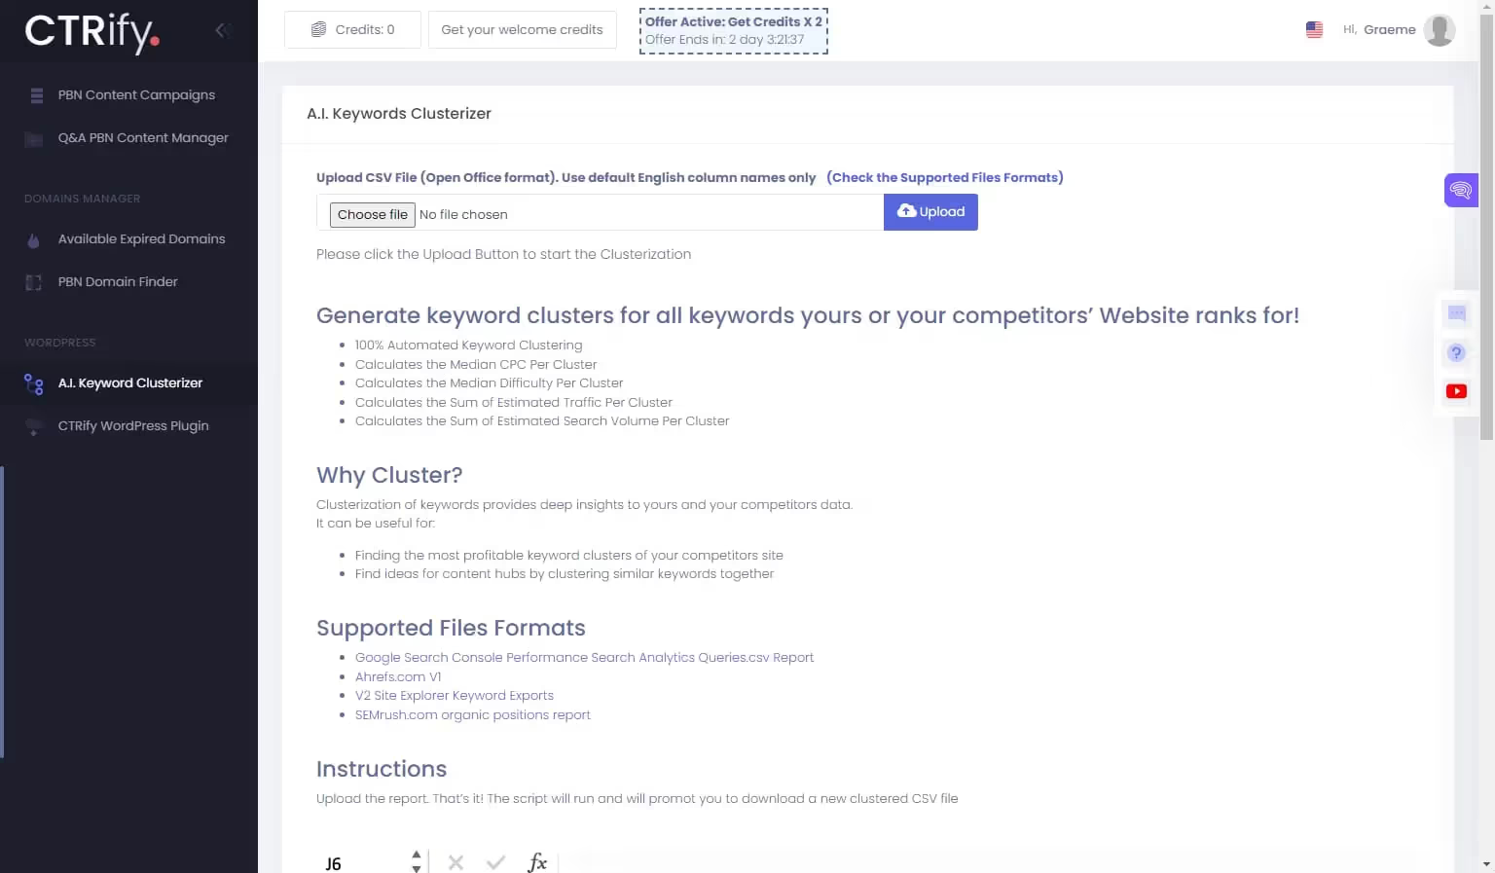Click the cancel X icon in formula bar
The image size is (1495, 873).
tap(456, 861)
